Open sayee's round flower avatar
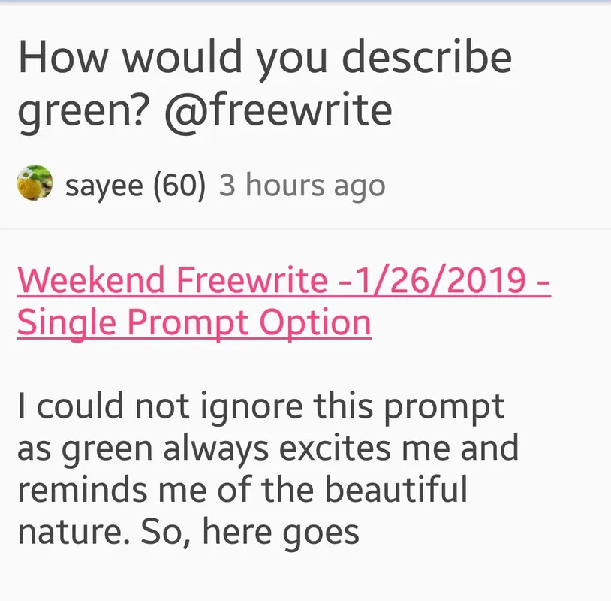611x601 pixels. [35, 183]
